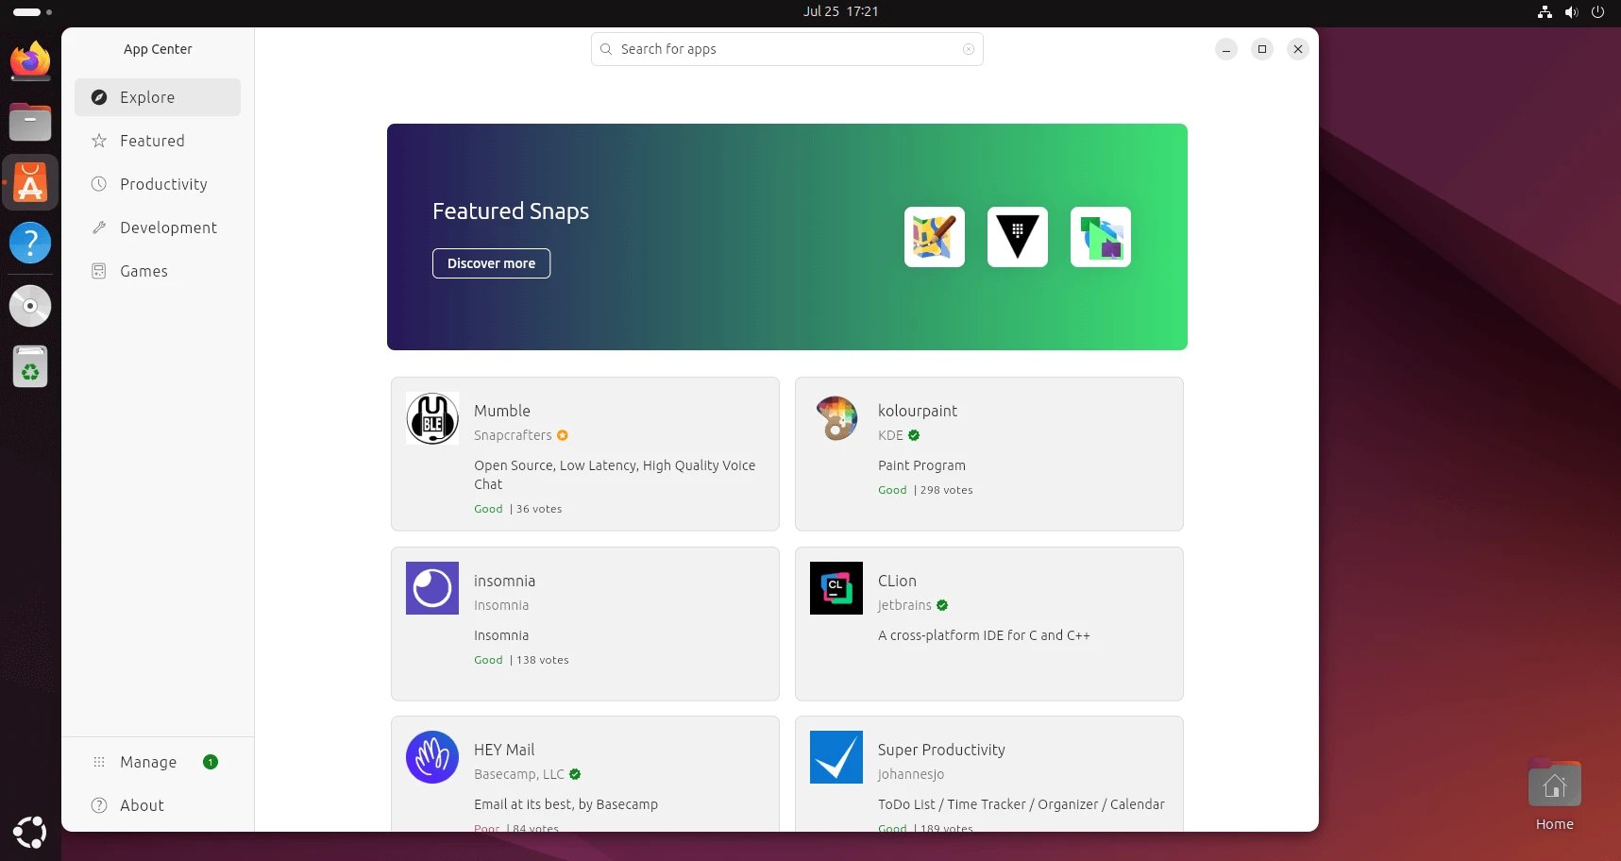Focus the Search for apps field

(x=787, y=49)
